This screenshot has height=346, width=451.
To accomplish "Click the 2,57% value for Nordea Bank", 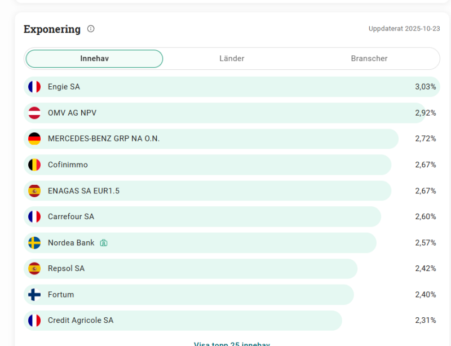I will coord(426,243).
